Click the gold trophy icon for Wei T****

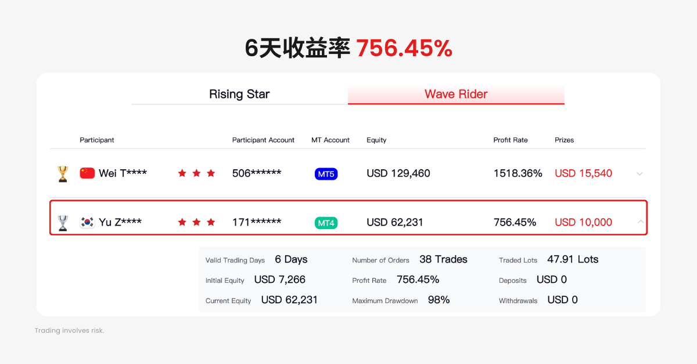[x=63, y=173]
